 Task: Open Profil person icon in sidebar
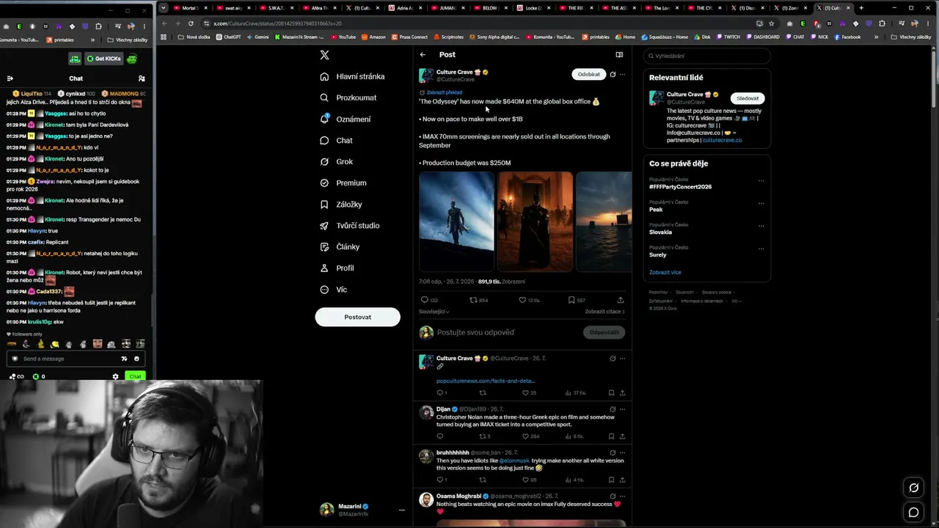[x=324, y=268]
